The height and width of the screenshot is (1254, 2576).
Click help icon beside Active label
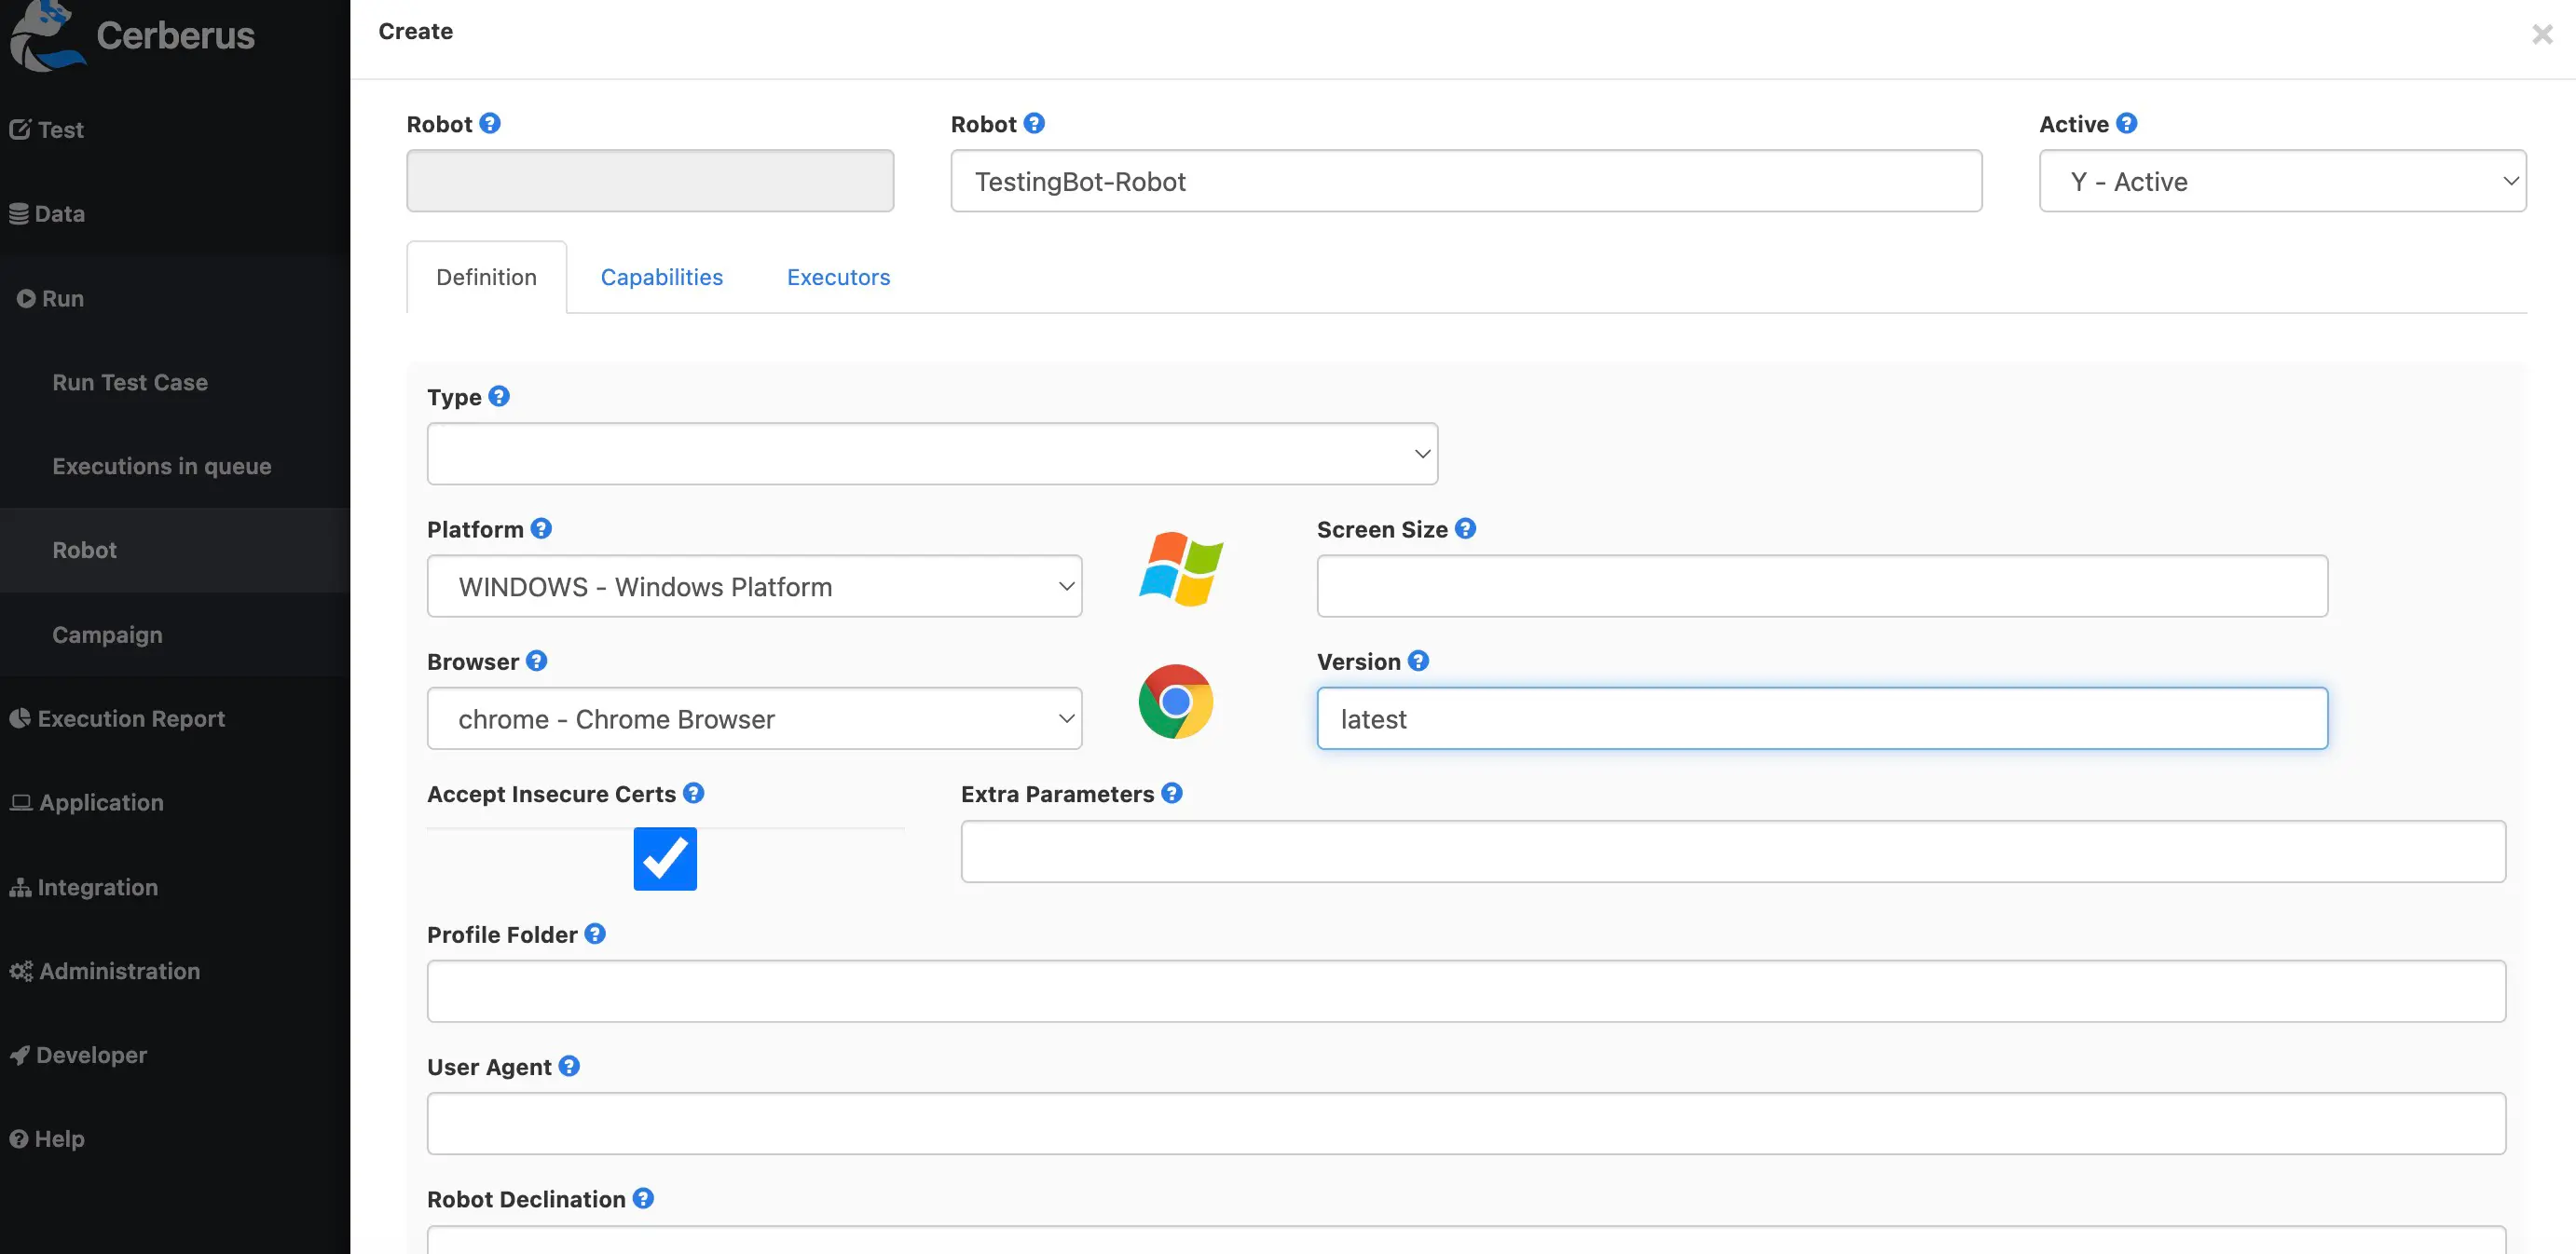(2127, 123)
